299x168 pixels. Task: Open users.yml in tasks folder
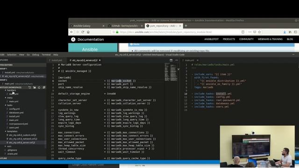(14, 127)
